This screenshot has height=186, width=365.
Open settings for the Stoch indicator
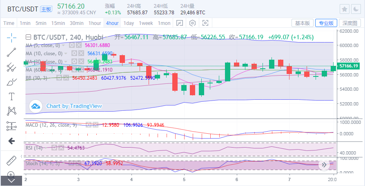pyautogui.click(x=72, y=164)
